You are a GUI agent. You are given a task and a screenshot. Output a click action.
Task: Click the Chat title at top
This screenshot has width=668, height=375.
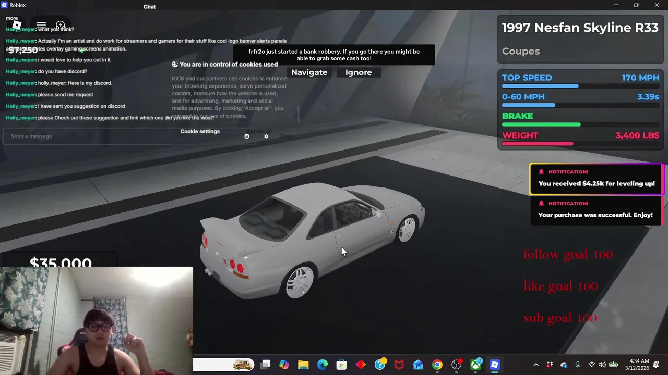tap(149, 7)
